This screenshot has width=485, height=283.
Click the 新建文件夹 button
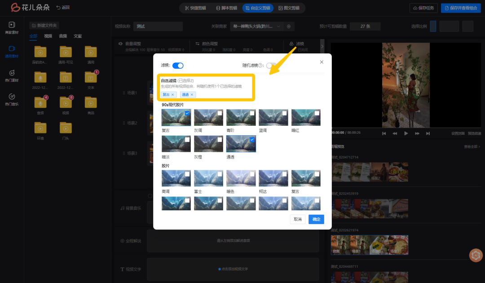pyautogui.click(x=44, y=25)
